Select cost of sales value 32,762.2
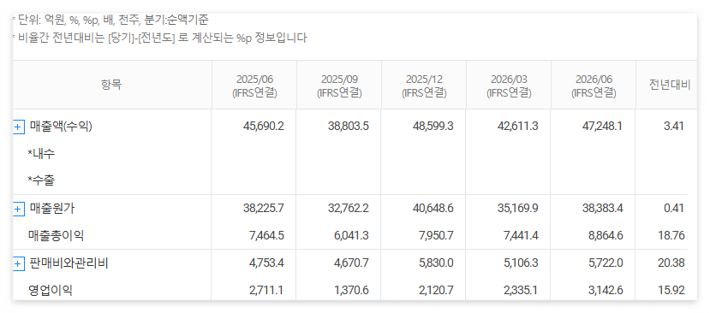710x313 pixels. point(349,209)
